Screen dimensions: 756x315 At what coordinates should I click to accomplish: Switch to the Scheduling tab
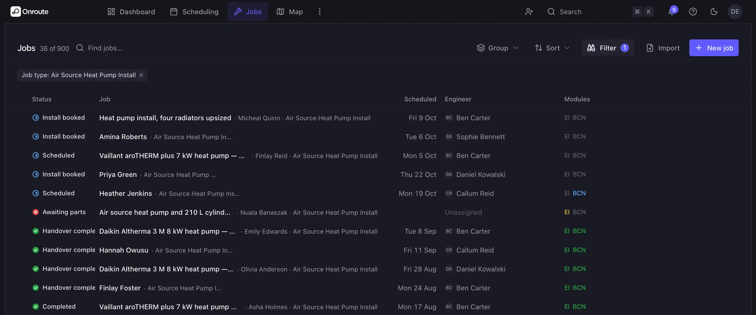coord(194,11)
